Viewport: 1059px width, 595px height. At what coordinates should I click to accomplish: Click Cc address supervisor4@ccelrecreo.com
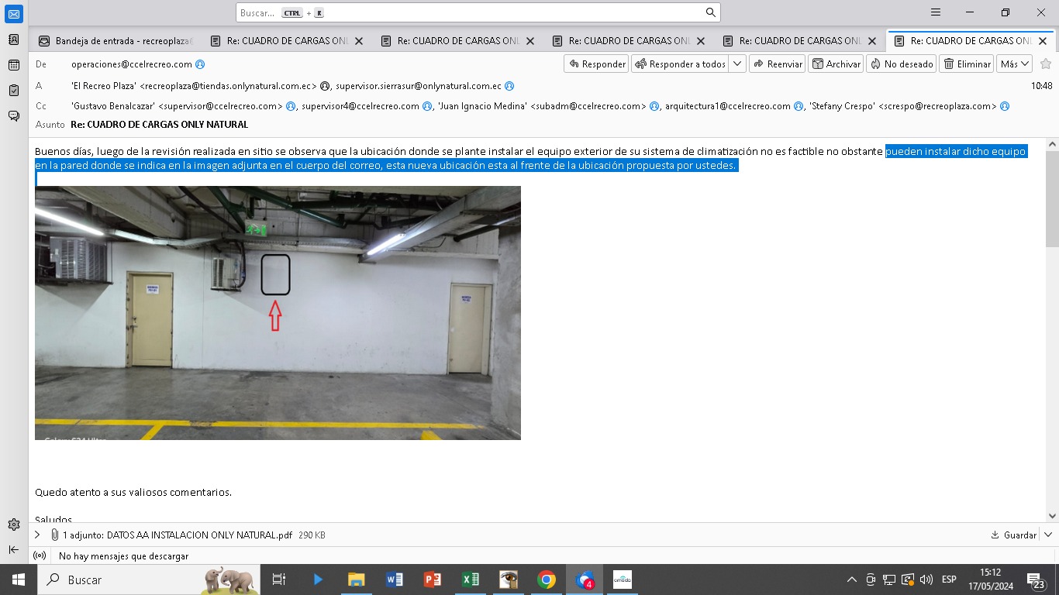pos(360,106)
